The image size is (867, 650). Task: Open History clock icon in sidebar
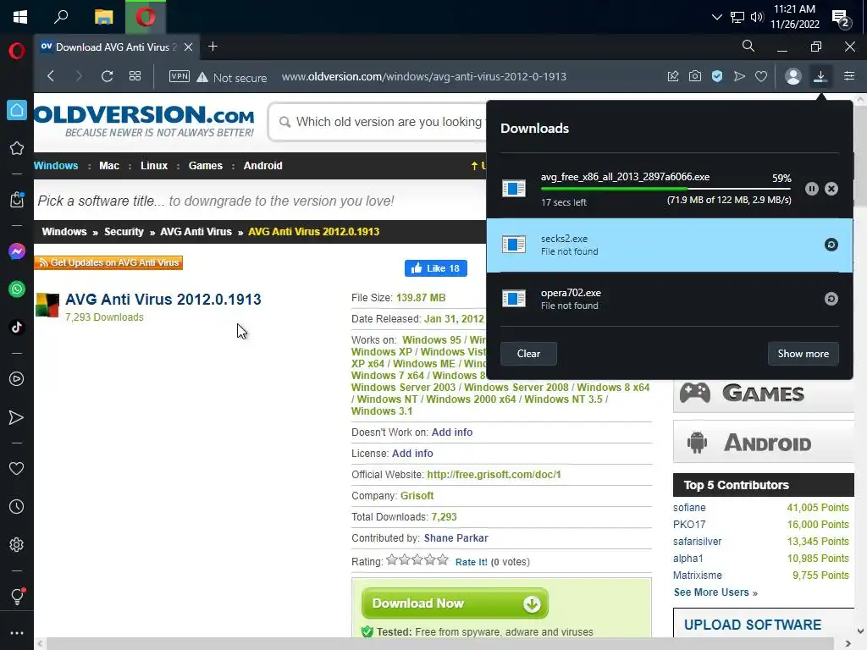[x=17, y=506]
